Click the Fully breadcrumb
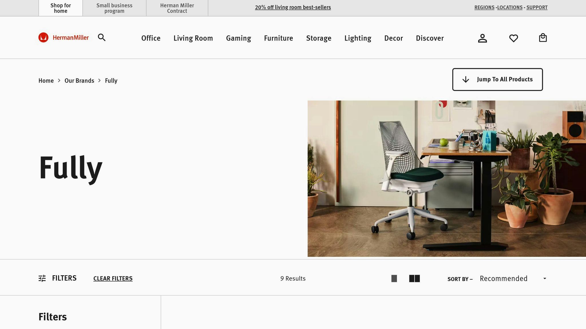This screenshot has height=329, width=586. click(x=111, y=81)
